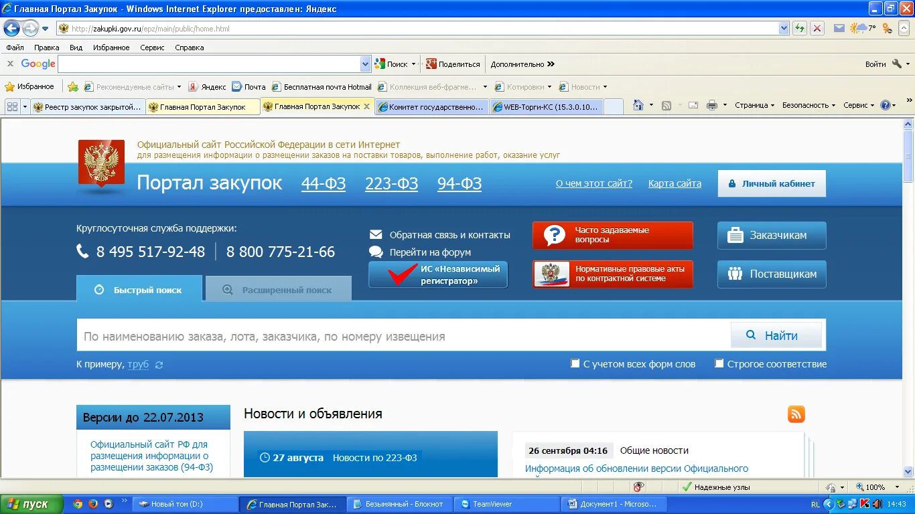Open Личный кабинет button
Viewport: 915px width, 514px height.
pos(772,183)
